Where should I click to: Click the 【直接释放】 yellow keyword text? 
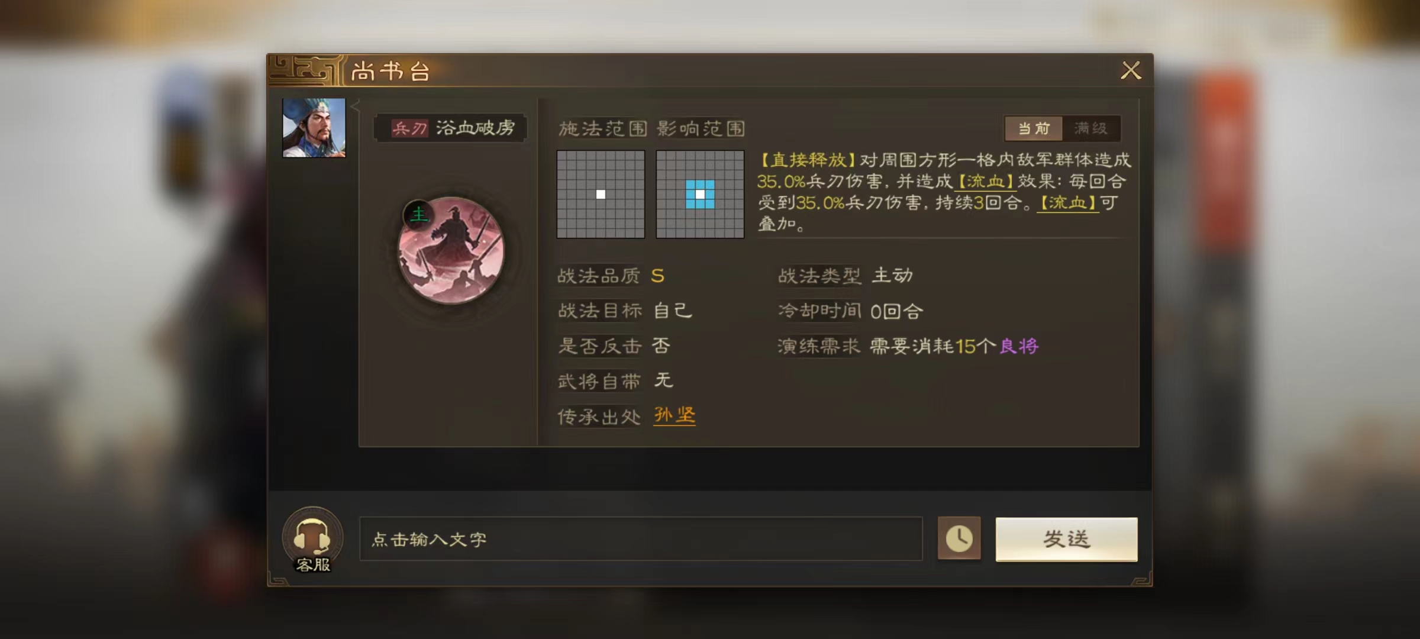click(x=808, y=160)
